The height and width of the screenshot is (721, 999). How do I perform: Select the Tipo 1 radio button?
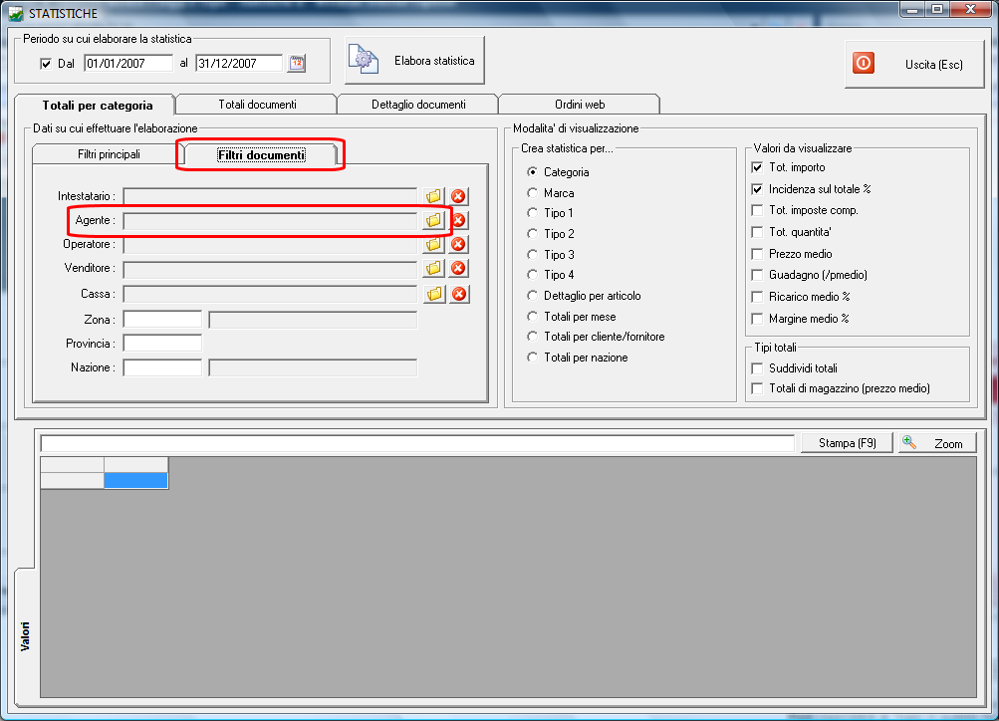(x=532, y=213)
